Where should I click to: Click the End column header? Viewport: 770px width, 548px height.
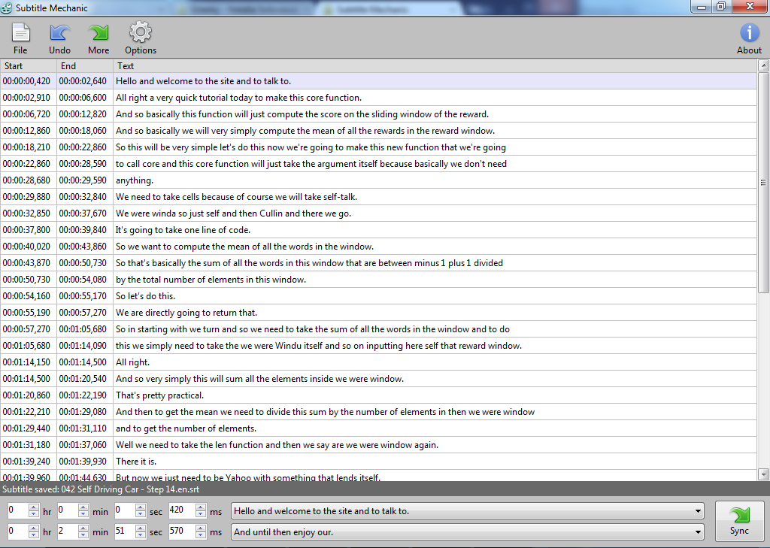84,66
